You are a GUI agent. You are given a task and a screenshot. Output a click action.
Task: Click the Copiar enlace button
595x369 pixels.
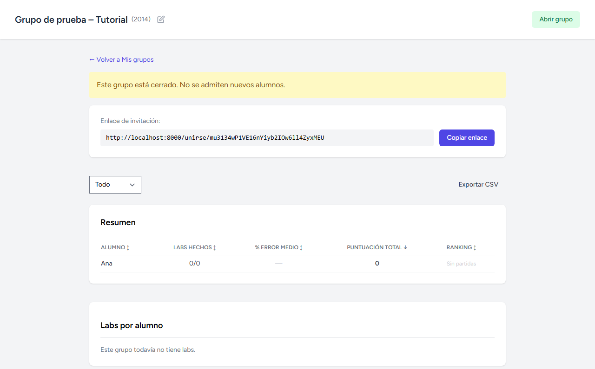467,138
